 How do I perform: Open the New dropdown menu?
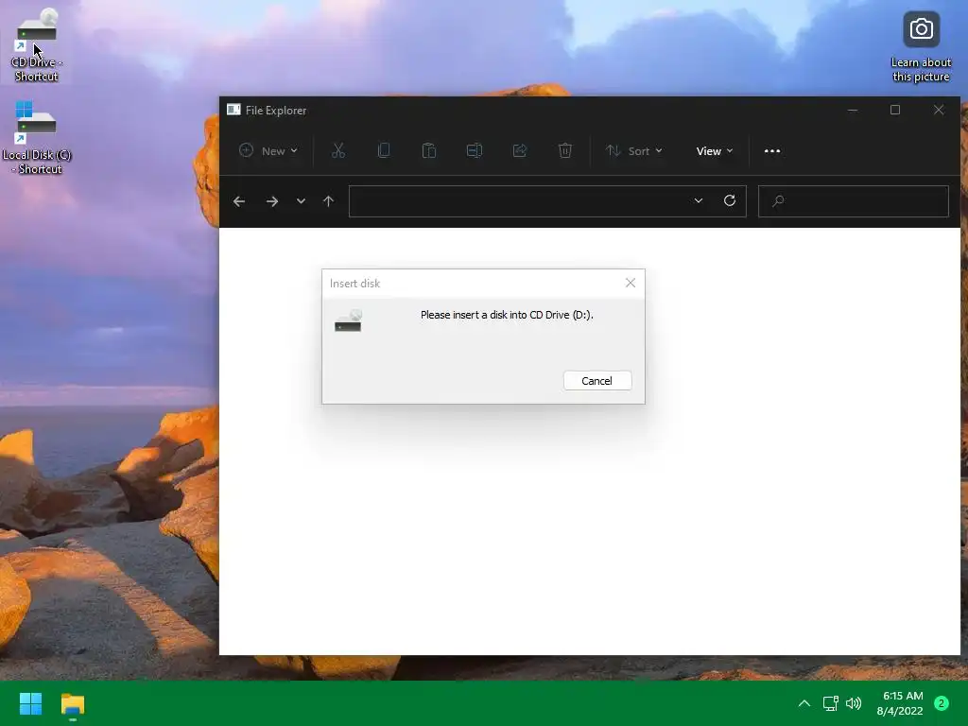tap(268, 150)
